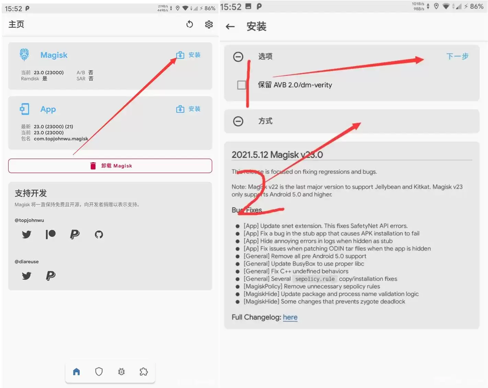Tap the back arrow on install screen

click(230, 27)
